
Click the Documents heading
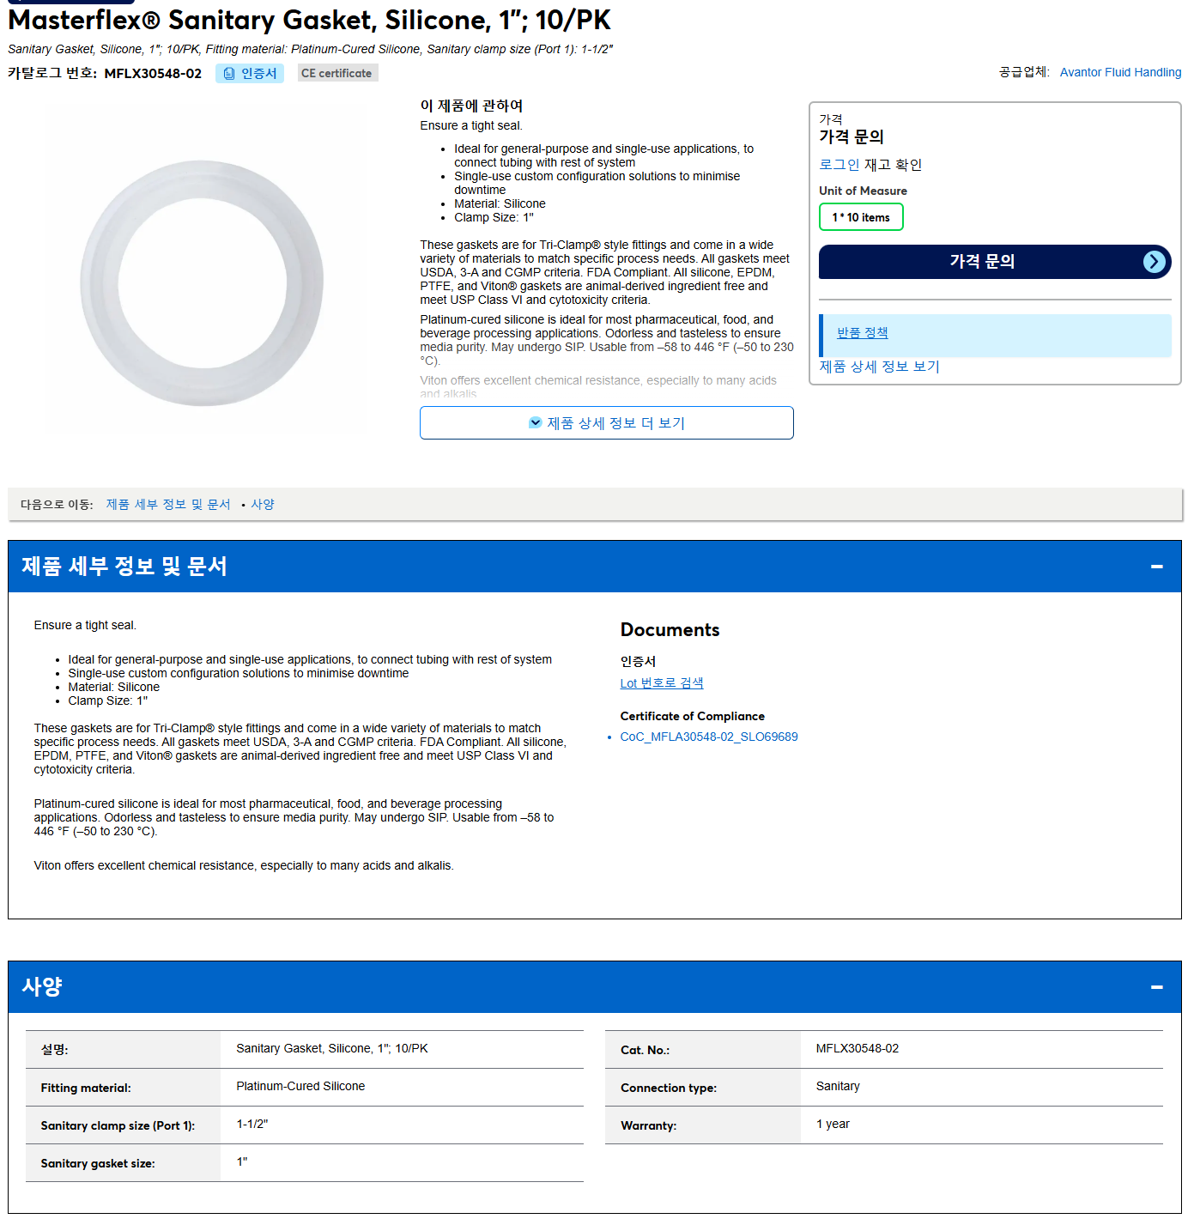pos(670,630)
